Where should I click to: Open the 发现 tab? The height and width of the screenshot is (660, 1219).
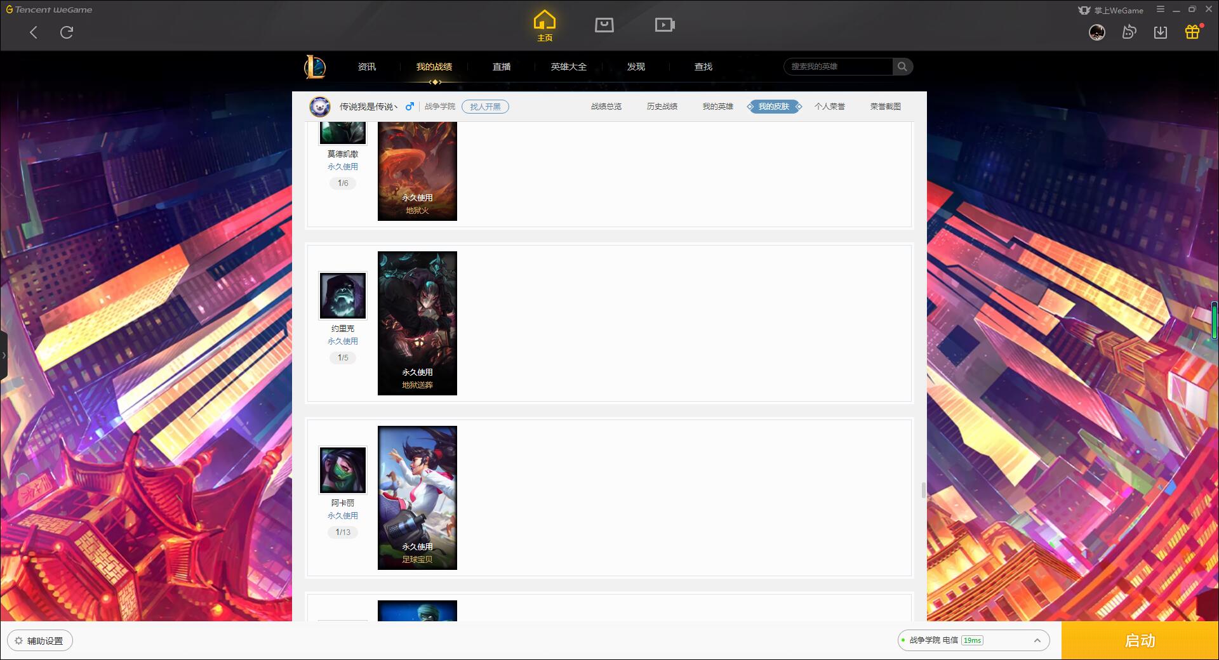pyautogui.click(x=636, y=67)
